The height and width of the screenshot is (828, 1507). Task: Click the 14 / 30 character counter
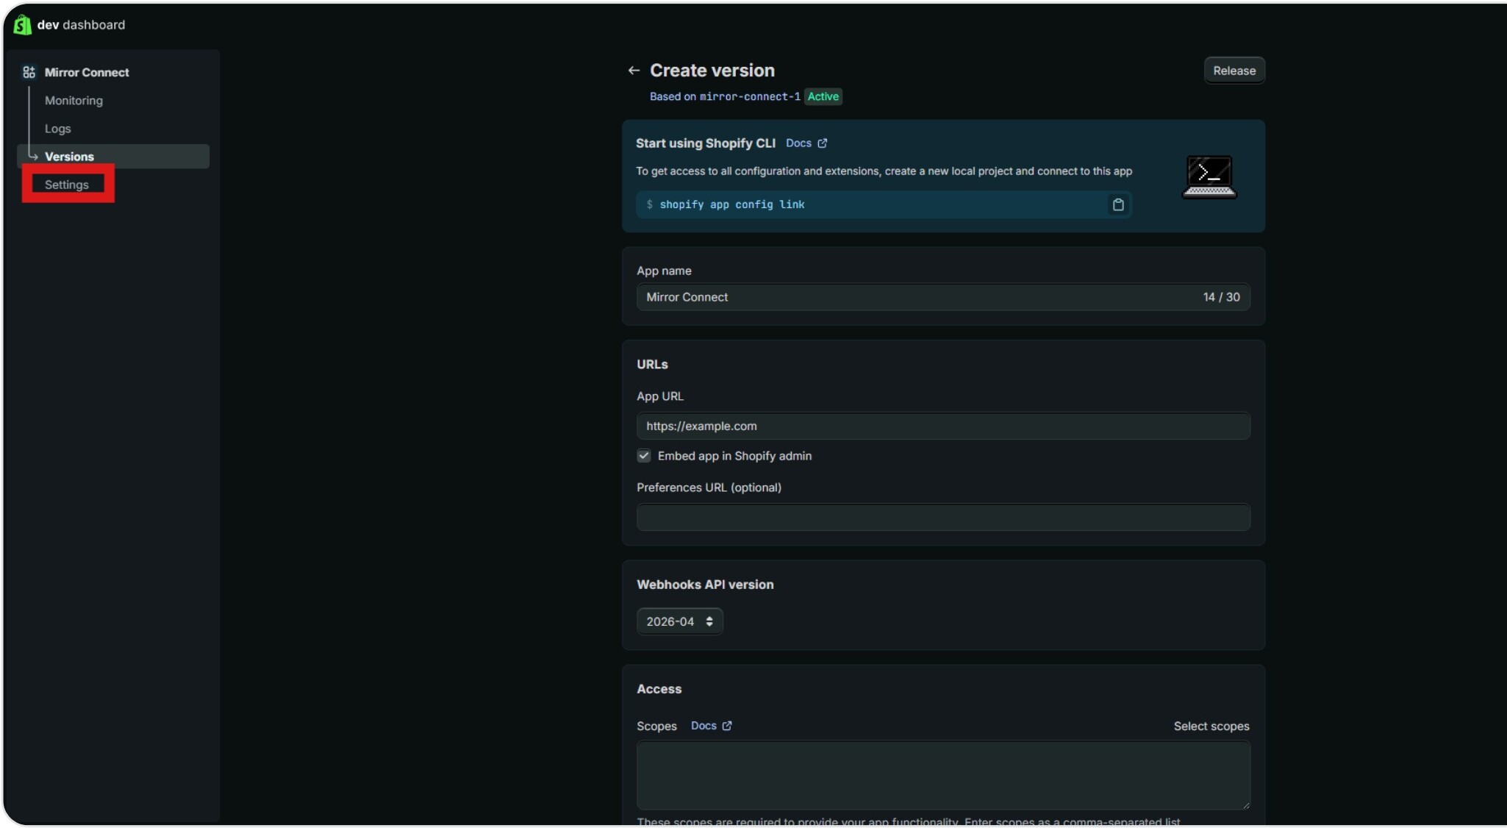(1221, 297)
